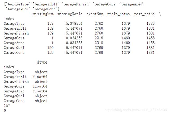Click GarageType test_notna value 1383

(x=151, y=24)
